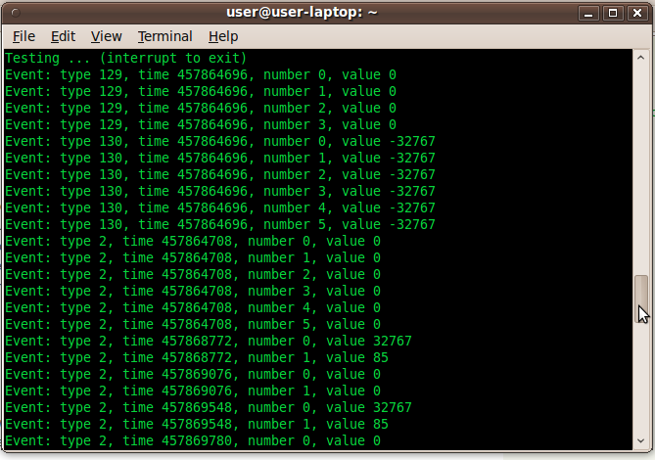655x460 pixels.
Task: Click time 457869780 number 0 line
Action: 193,440
